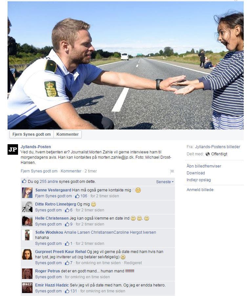Viewport: 248px width, 296px height.
Task: Open Jyllands-Postens billeder album link
Action: click(x=217, y=147)
